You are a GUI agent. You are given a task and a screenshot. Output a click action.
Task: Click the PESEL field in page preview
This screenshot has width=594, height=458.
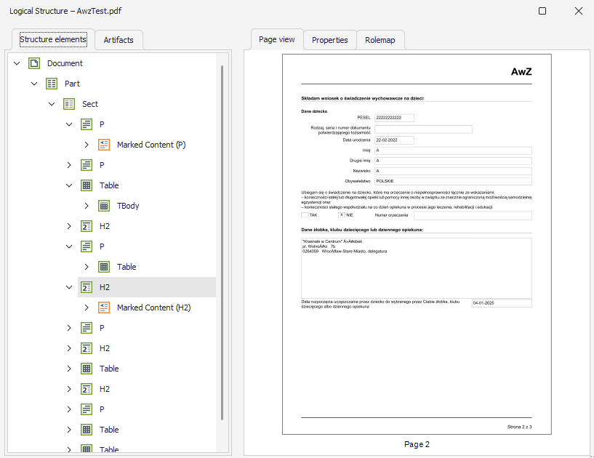click(x=394, y=117)
